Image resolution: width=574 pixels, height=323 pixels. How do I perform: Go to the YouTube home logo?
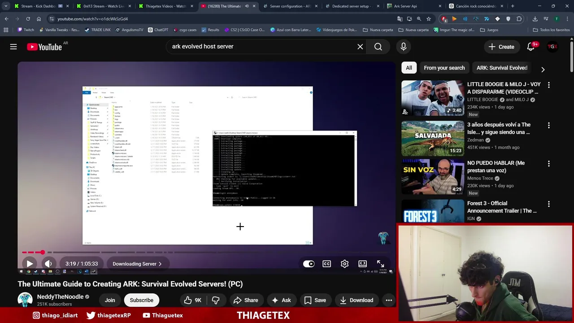(44, 47)
